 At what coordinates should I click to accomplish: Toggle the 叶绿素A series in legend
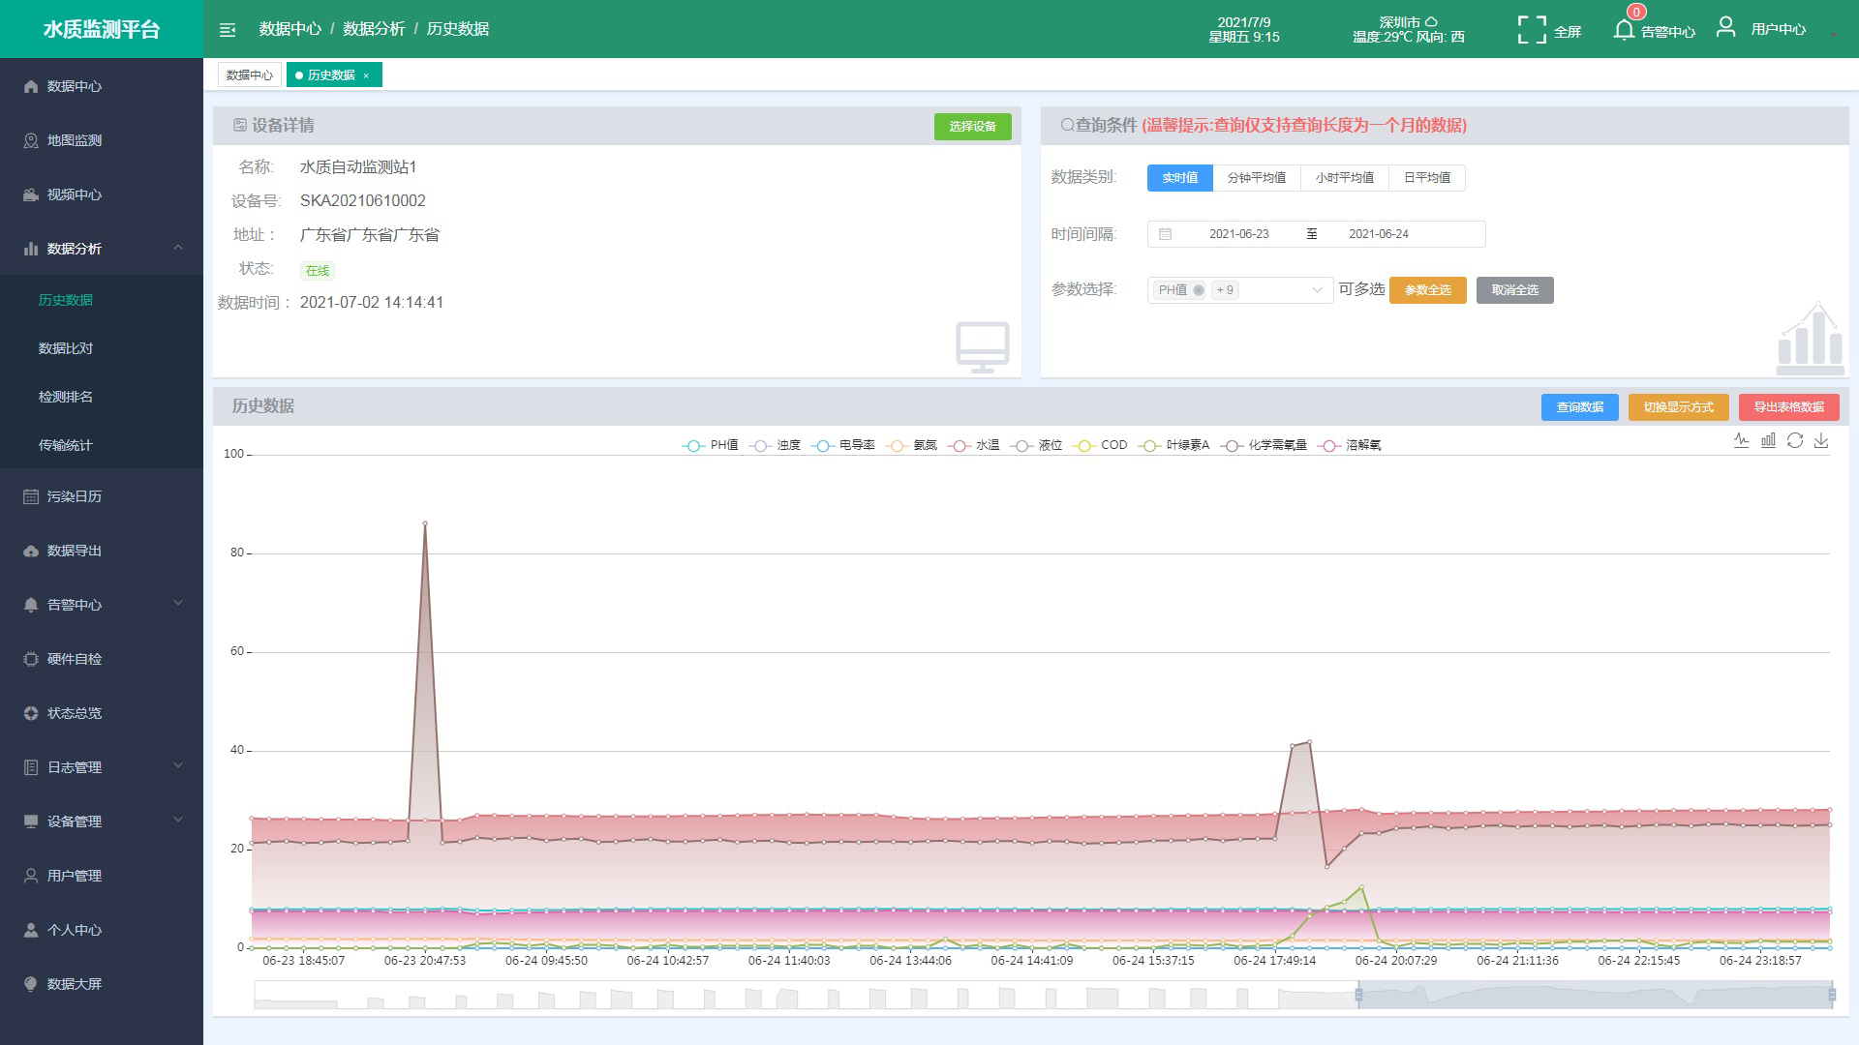click(x=1173, y=445)
